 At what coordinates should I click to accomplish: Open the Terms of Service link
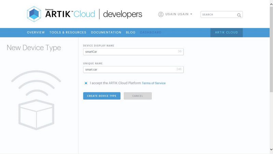point(154,83)
